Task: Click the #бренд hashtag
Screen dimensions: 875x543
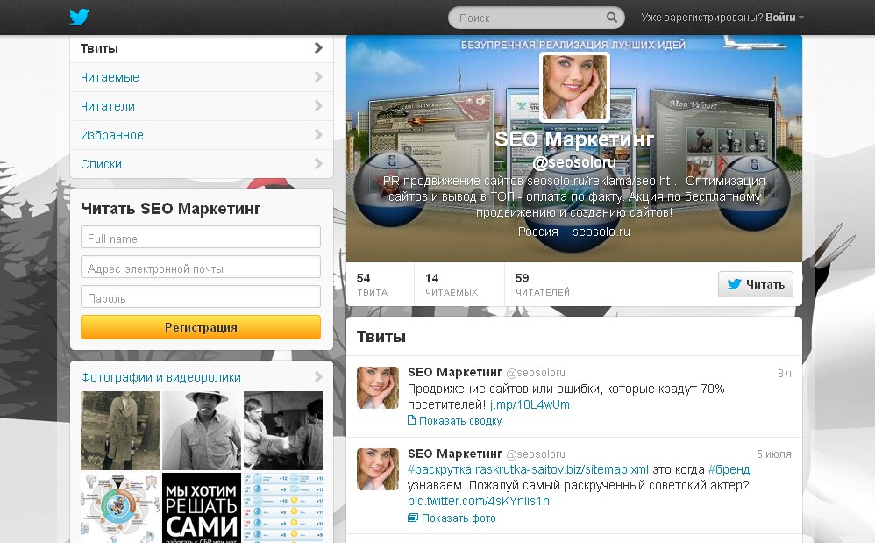Action: [x=729, y=469]
